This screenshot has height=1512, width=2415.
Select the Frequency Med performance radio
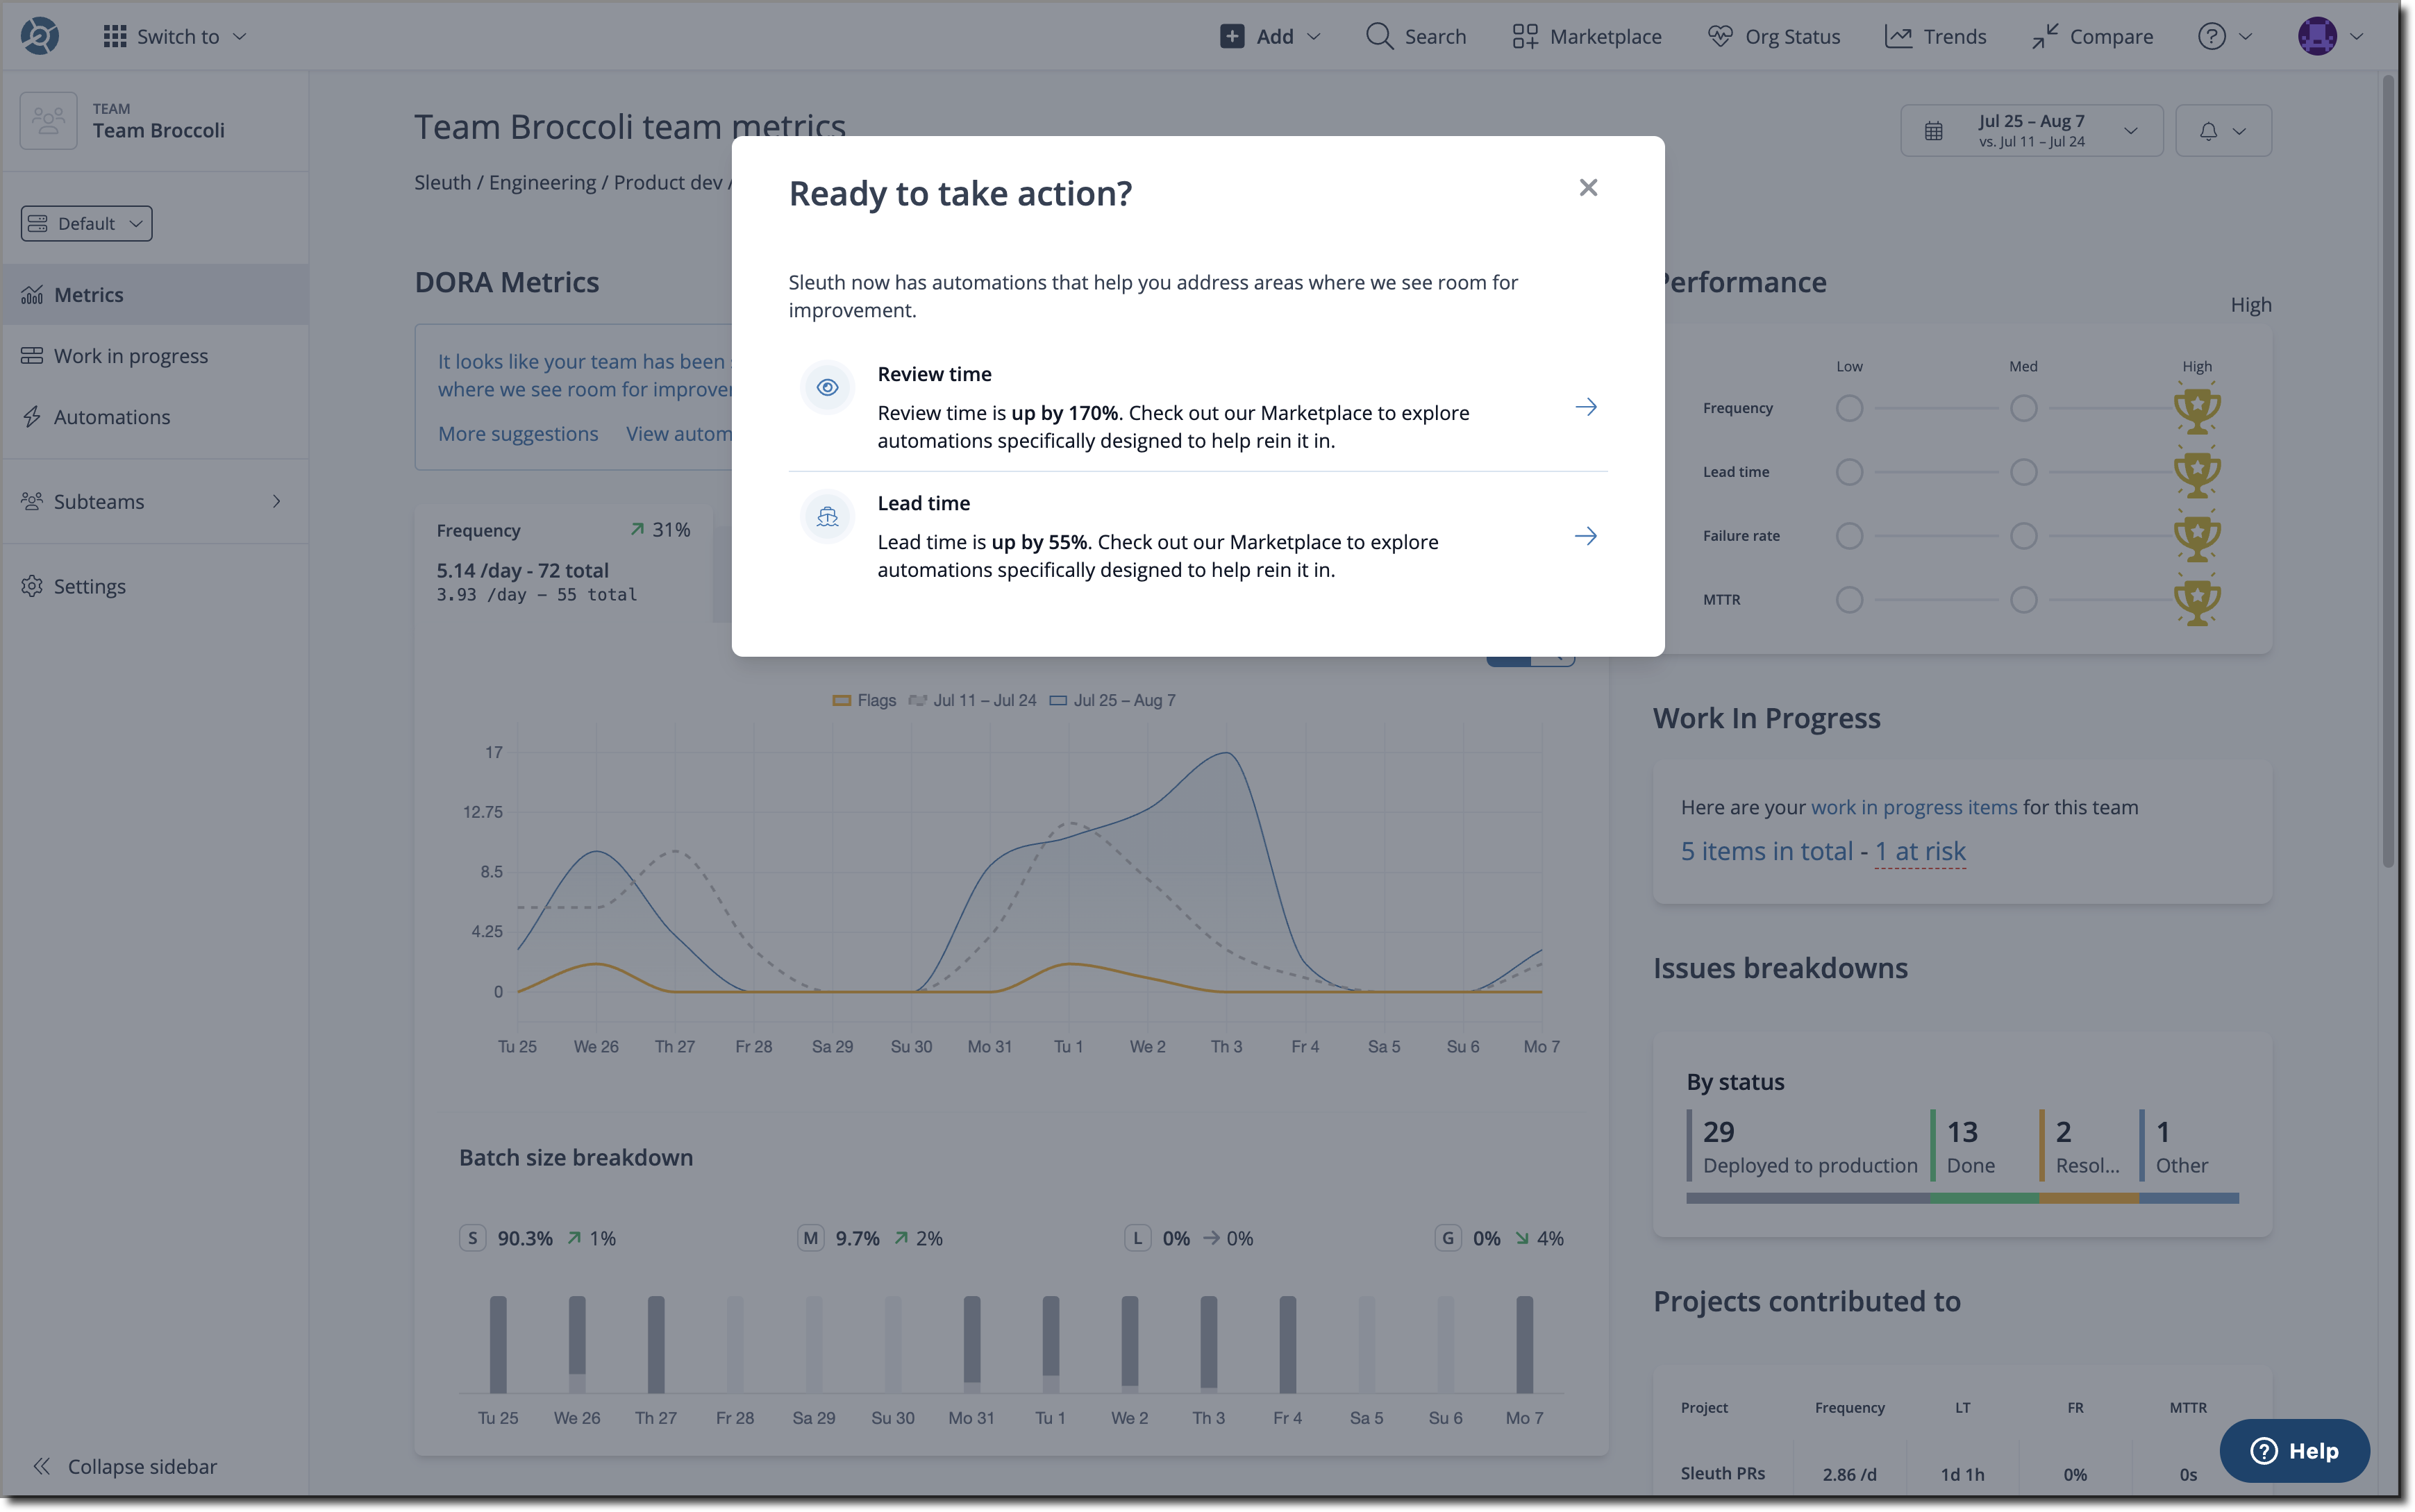coord(2023,408)
